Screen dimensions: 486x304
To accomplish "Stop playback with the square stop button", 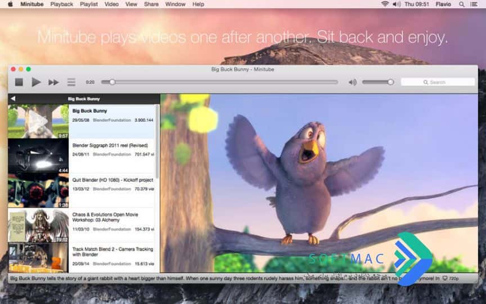I will click(19, 82).
